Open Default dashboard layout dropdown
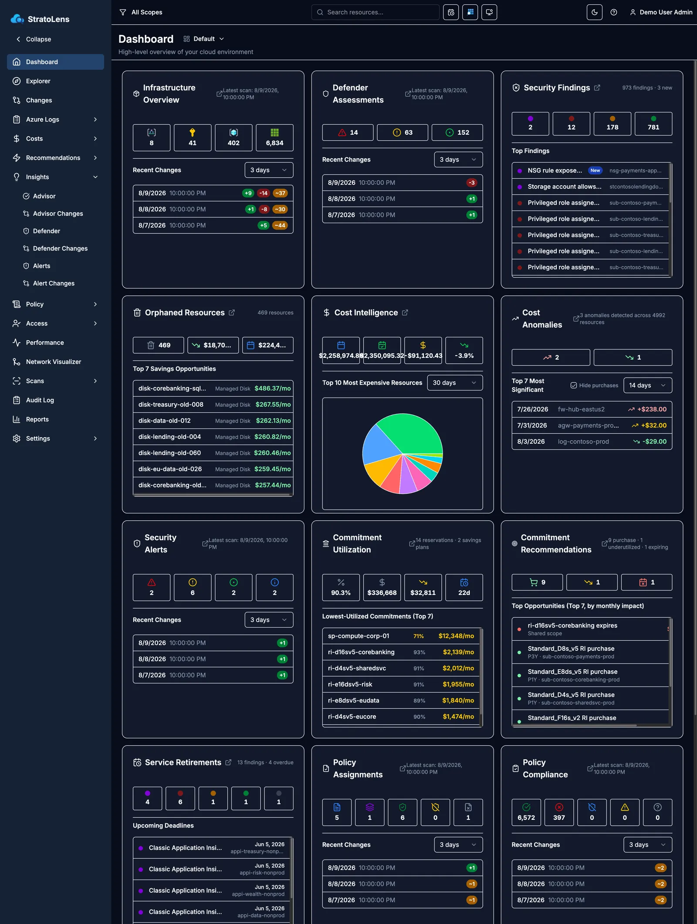Image resolution: width=697 pixels, height=924 pixels. tap(204, 39)
